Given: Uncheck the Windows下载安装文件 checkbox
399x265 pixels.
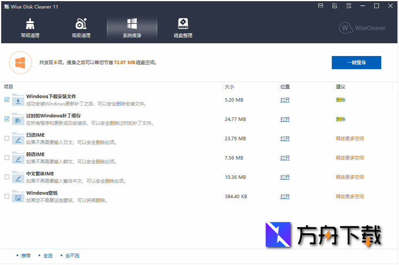Looking at the screenshot, I should click(x=7, y=100).
